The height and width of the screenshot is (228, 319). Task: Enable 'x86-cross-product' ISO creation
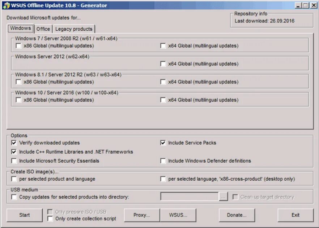coord(163,179)
